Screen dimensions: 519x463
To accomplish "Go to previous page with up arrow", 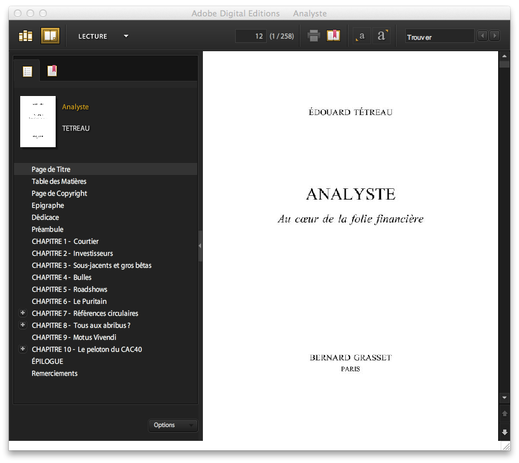I will 504,414.
